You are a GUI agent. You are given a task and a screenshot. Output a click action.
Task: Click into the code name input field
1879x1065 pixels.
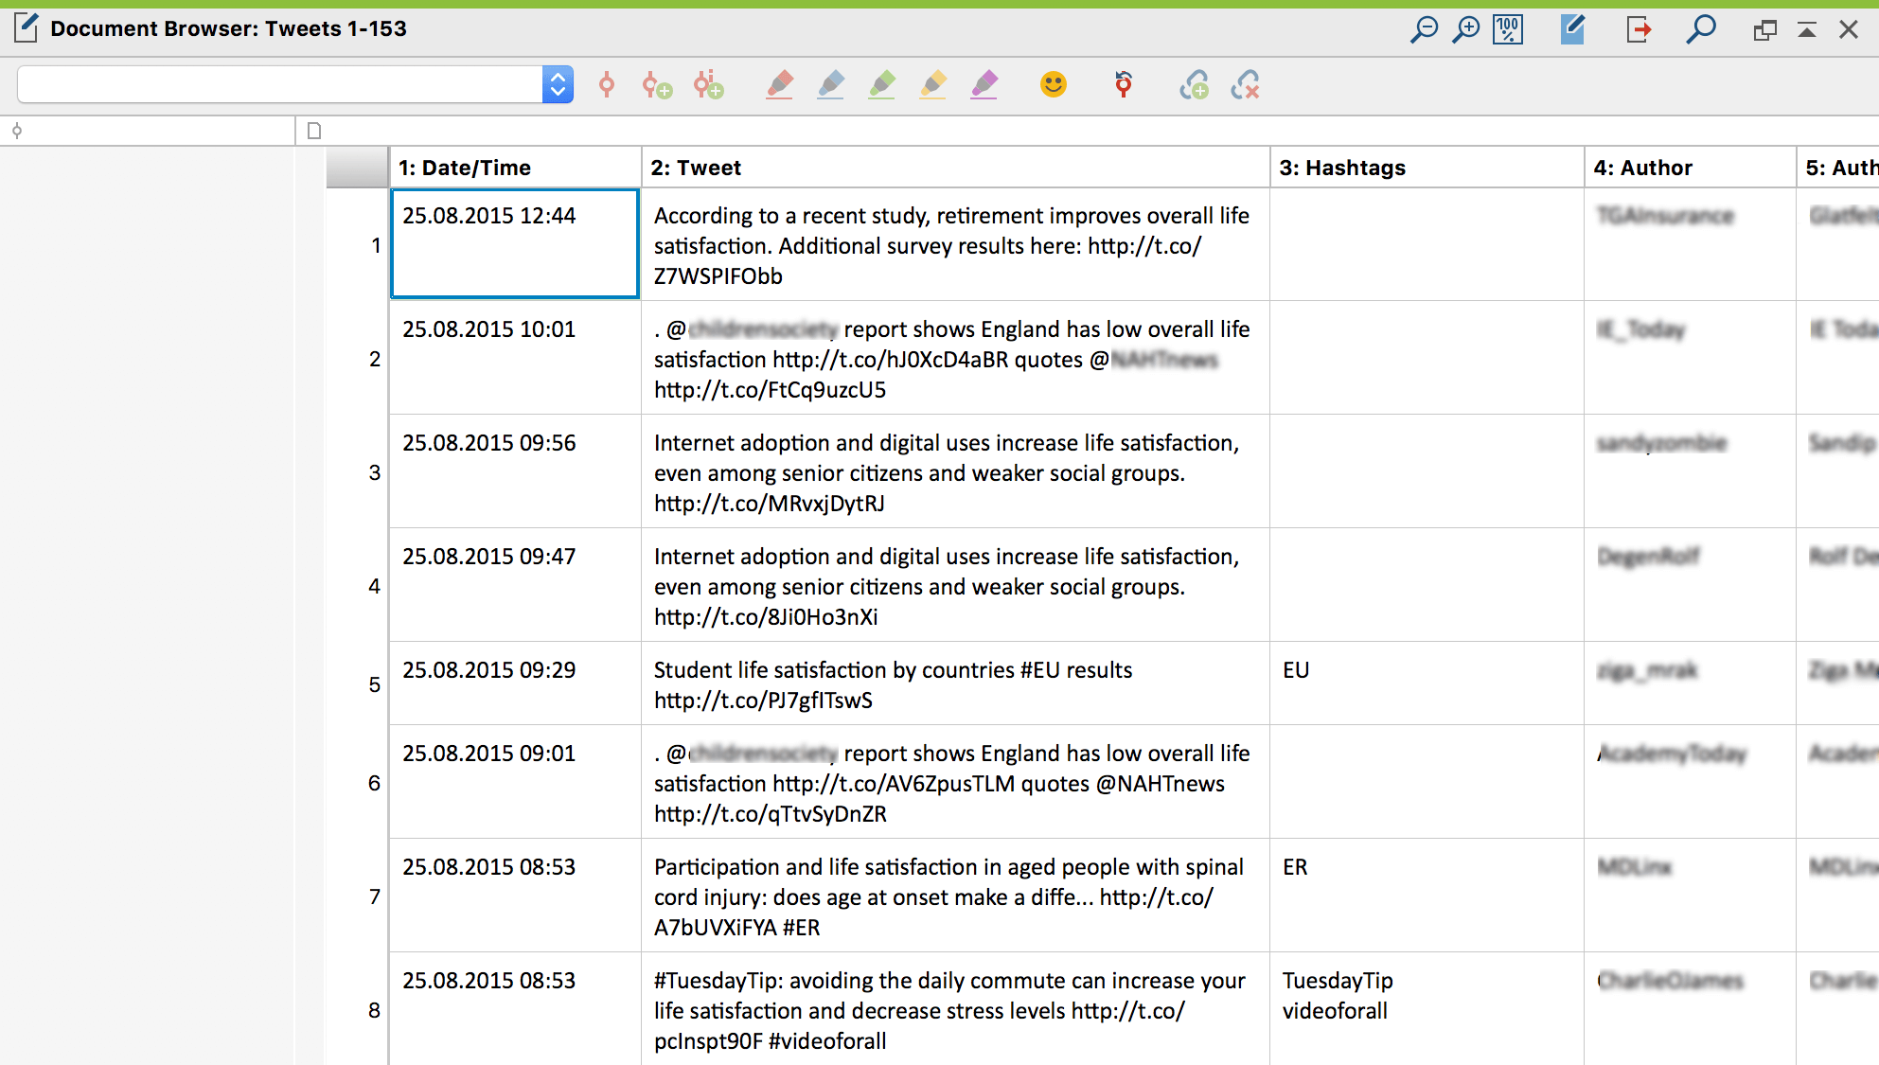coord(280,85)
